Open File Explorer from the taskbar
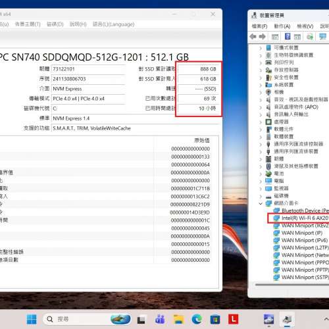 pos(178,319)
